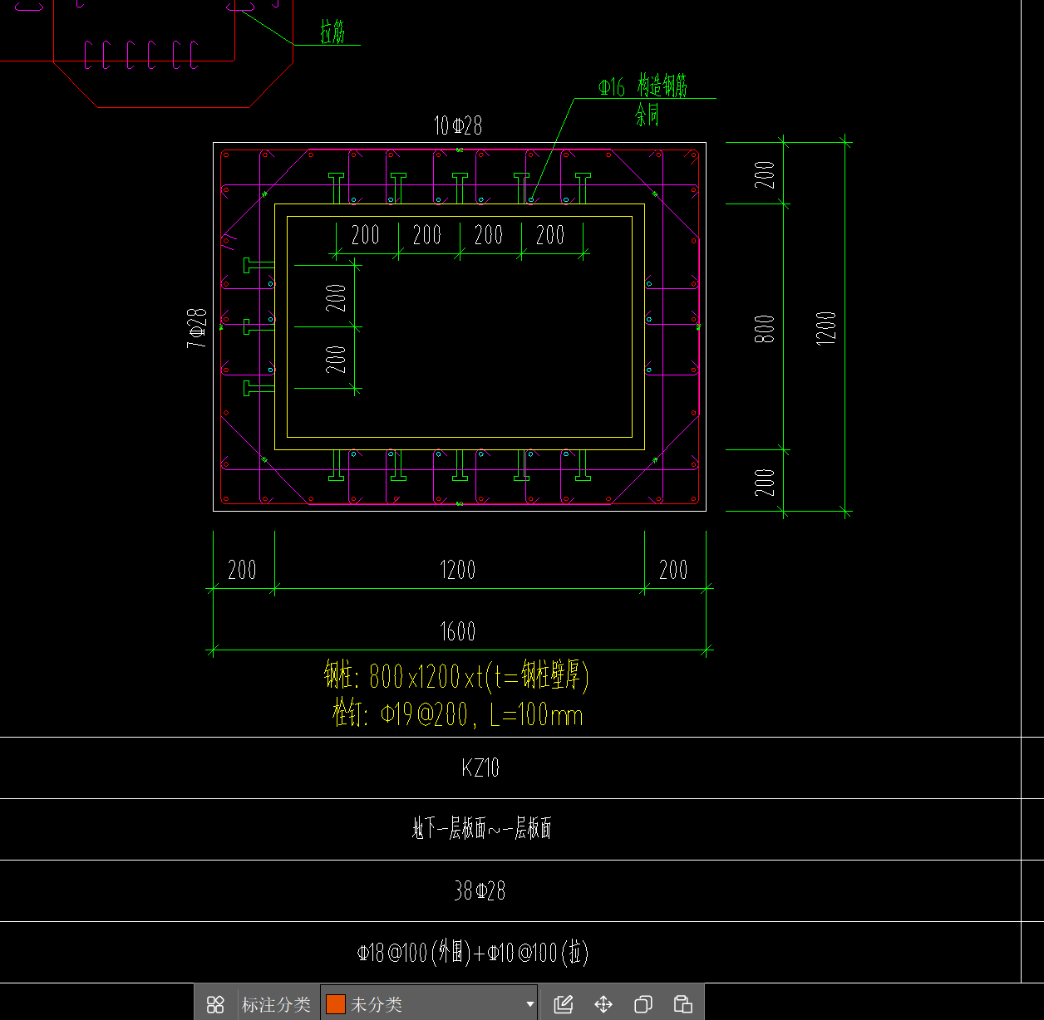Image resolution: width=1044 pixels, height=1020 pixels.
Task: Click the paste icon in the toolbar
Action: click(682, 1004)
